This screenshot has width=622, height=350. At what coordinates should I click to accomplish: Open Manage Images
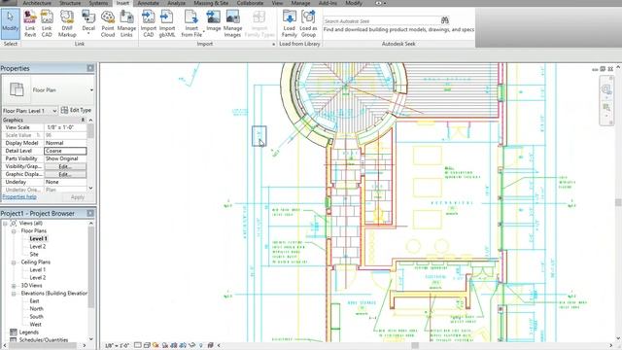[232, 23]
